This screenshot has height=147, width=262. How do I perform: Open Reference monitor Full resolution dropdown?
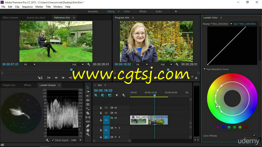pos(78,64)
